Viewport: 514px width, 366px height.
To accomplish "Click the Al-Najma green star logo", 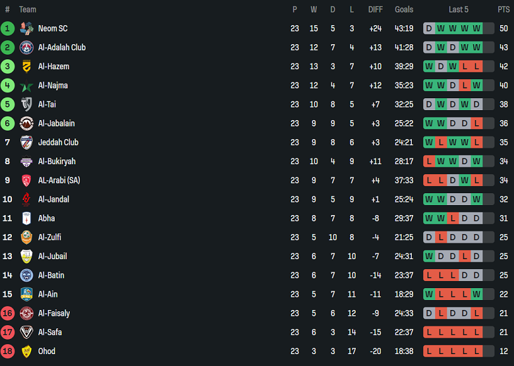I will [x=26, y=86].
